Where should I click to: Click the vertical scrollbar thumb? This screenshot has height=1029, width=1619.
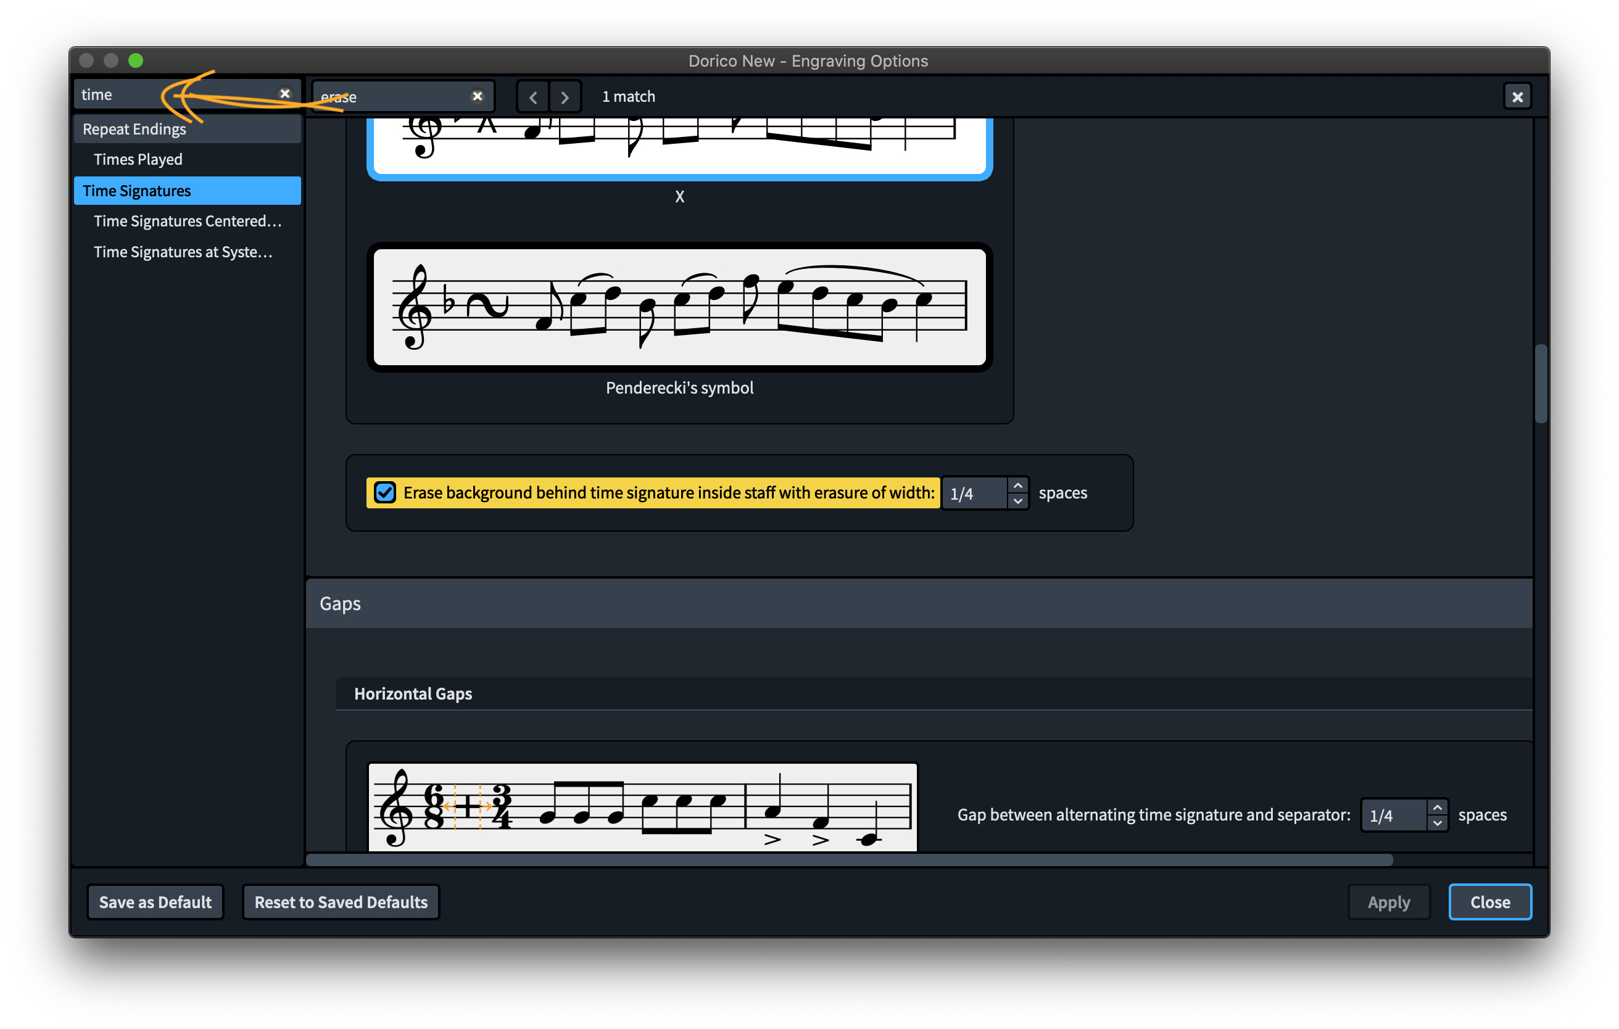click(1541, 383)
